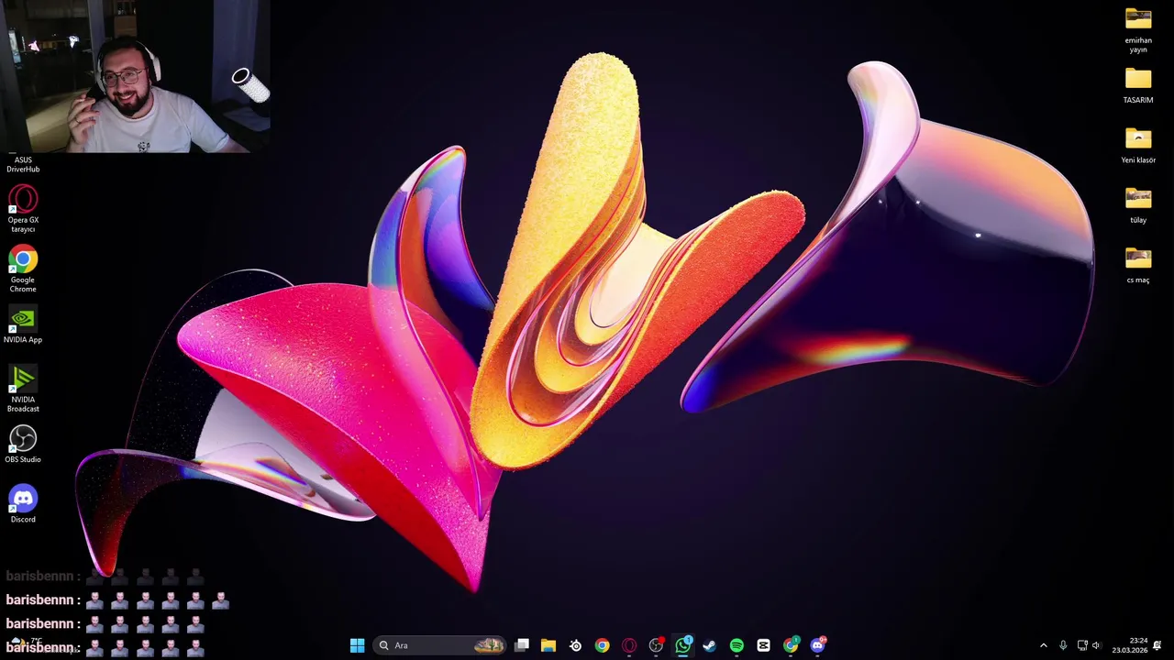1174x660 pixels.
Task: Open Chrome taskbar icon next to SteelSeries
Action: (602, 645)
